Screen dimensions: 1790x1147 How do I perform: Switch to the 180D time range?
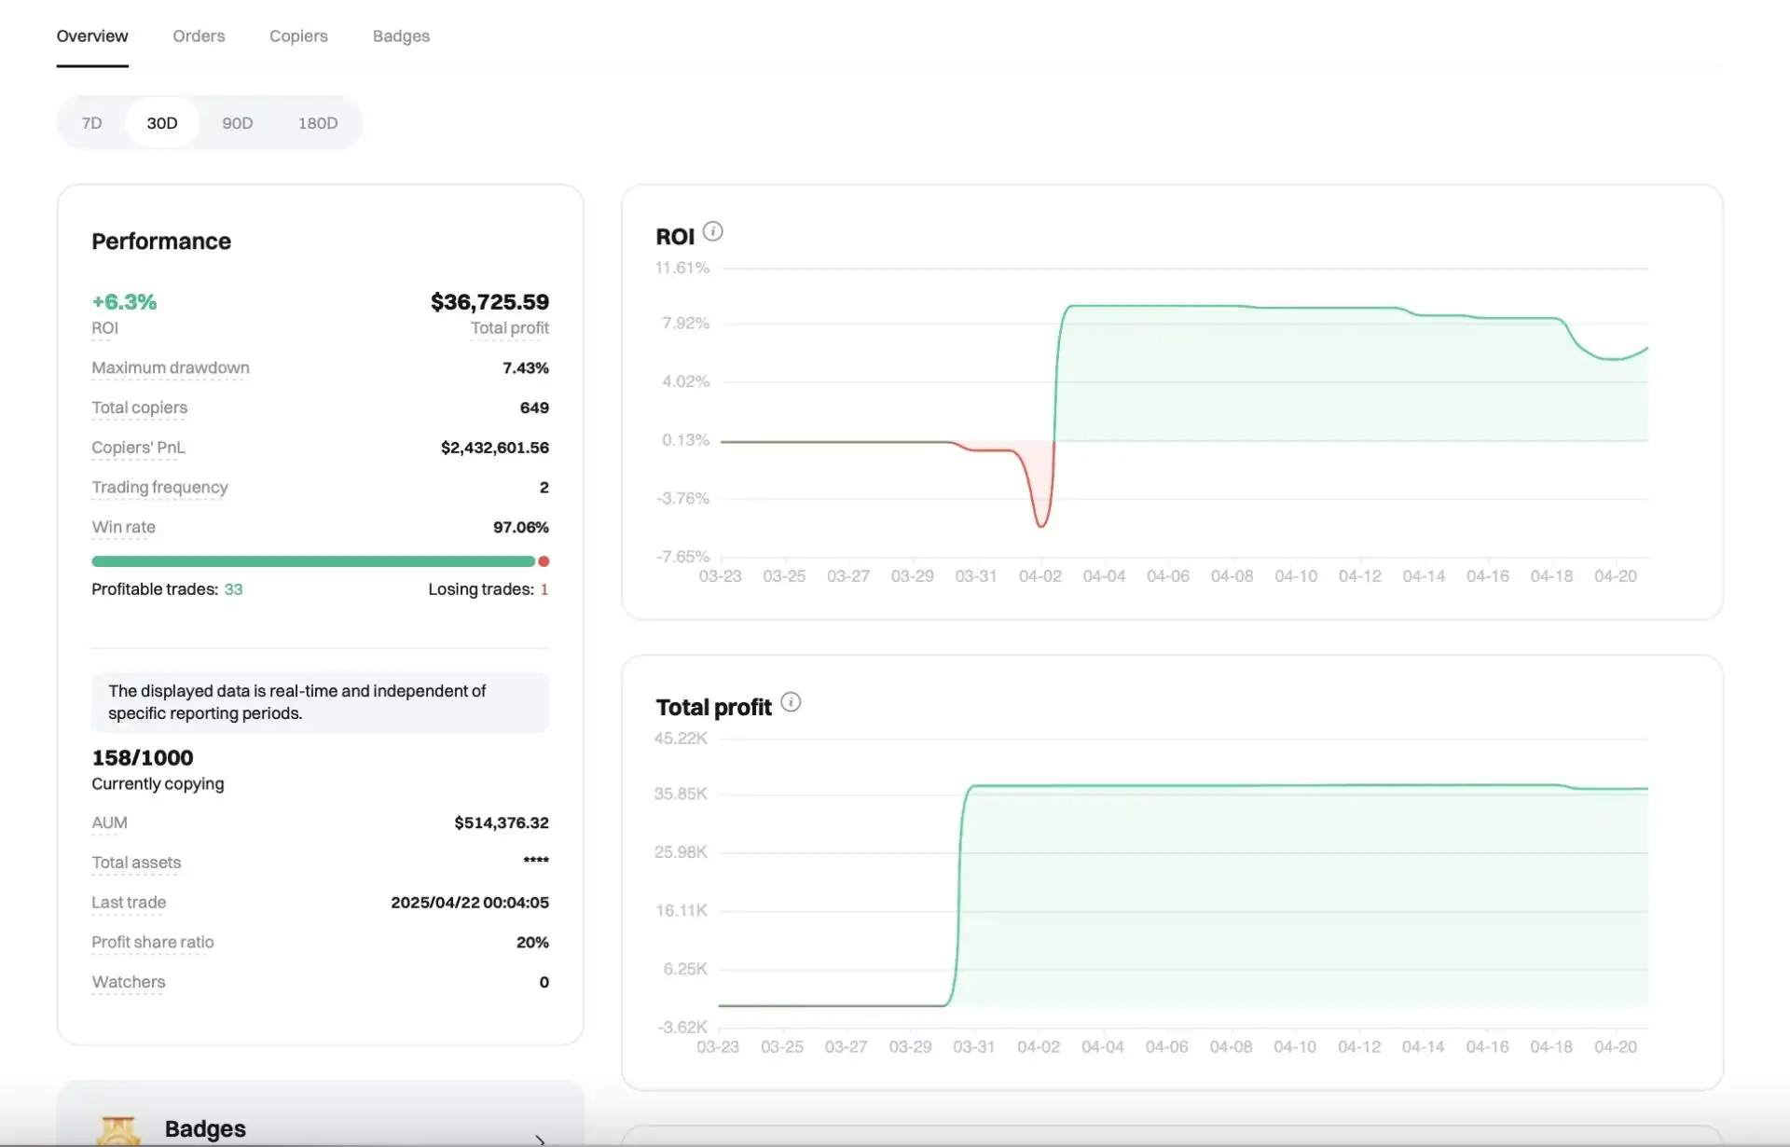tap(317, 123)
